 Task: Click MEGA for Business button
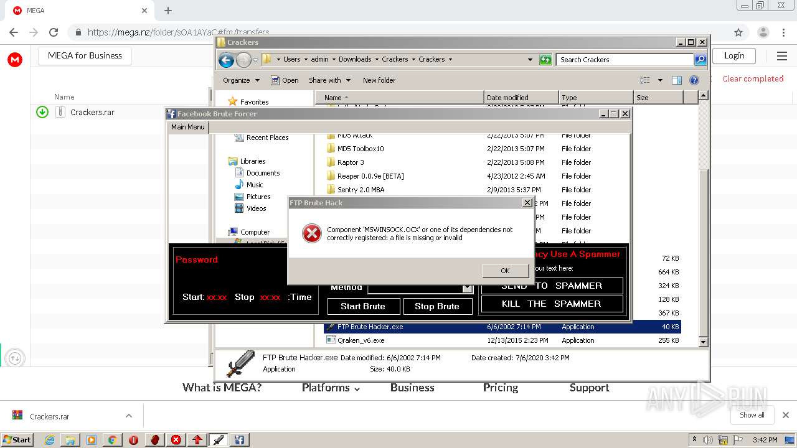pyautogui.click(x=85, y=55)
